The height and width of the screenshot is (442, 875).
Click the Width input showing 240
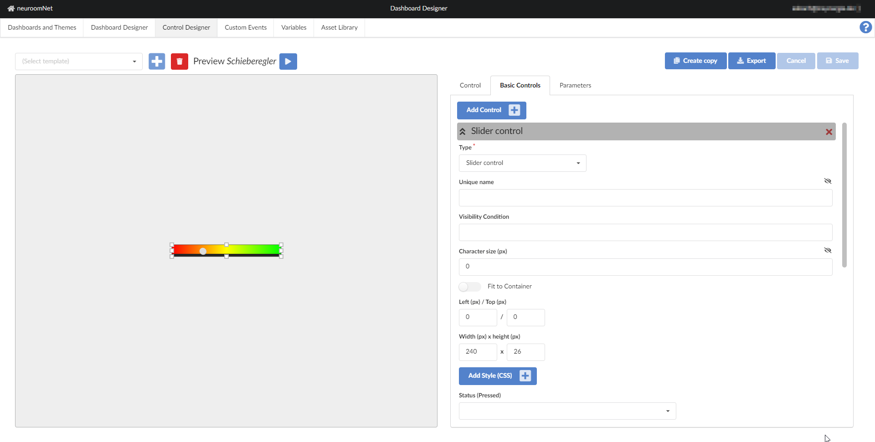pyautogui.click(x=478, y=352)
